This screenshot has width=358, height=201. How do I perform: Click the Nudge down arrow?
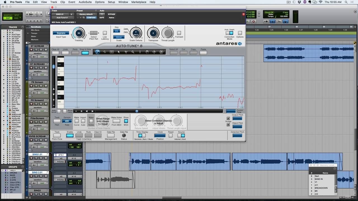tap(228, 125)
